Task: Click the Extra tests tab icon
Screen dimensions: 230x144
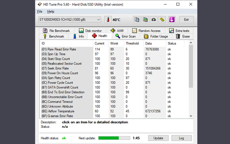Action: coord(171,31)
